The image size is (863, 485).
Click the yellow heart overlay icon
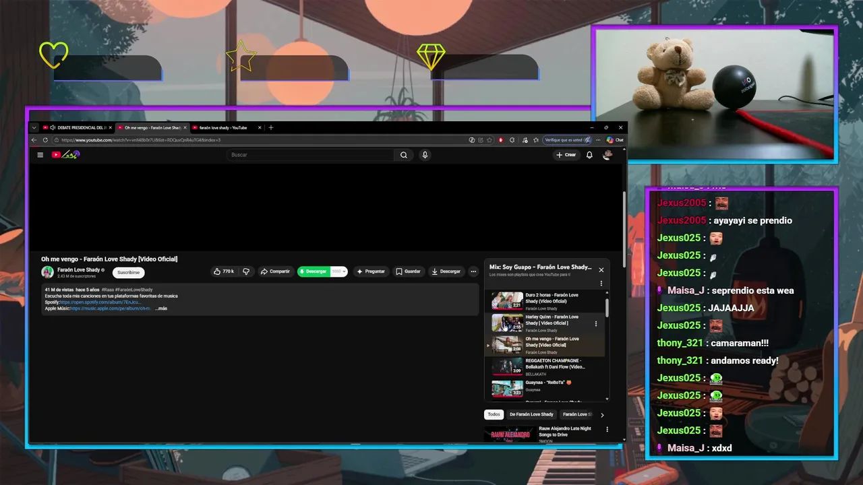point(53,55)
